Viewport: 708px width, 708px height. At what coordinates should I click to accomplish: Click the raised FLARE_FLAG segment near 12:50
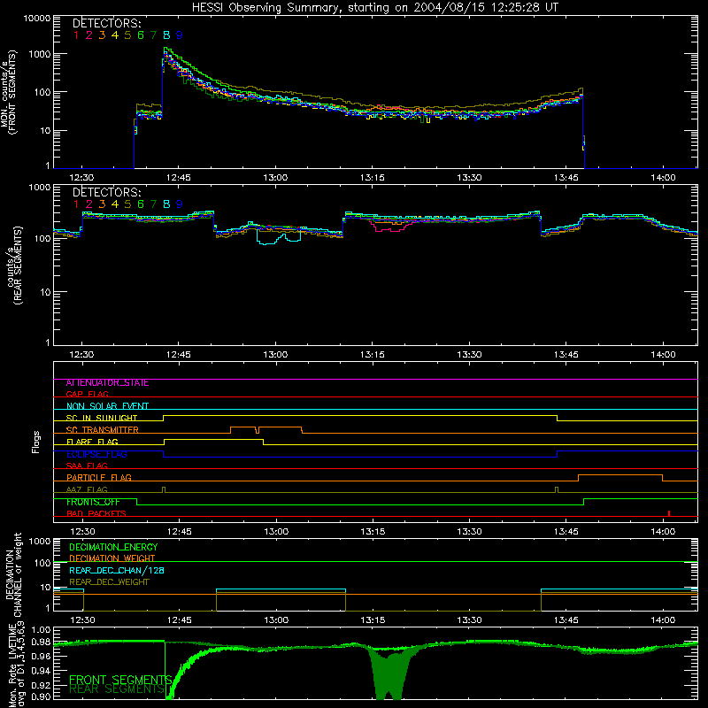pos(213,439)
